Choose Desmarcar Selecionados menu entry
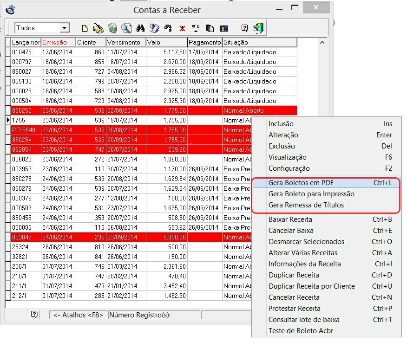Viewport: 407px width, 361px height. (x=327, y=242)
